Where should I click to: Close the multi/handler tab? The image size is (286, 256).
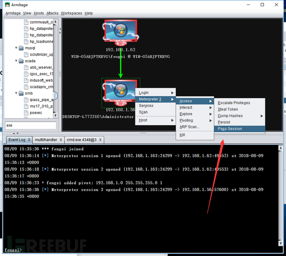tap(61, 140)
